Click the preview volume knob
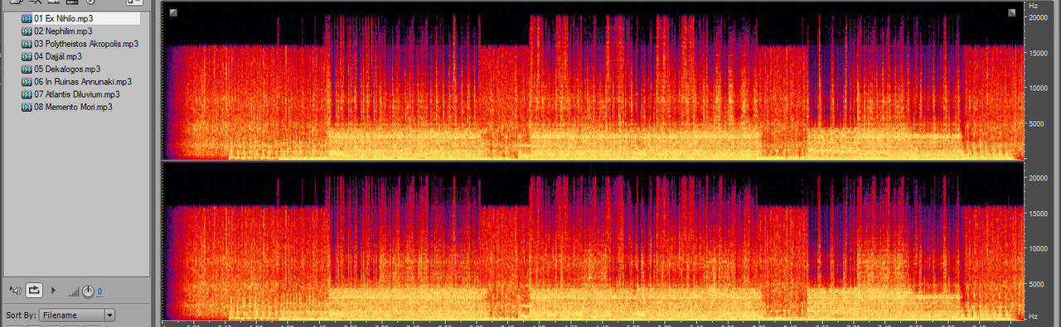 point(88,291)
